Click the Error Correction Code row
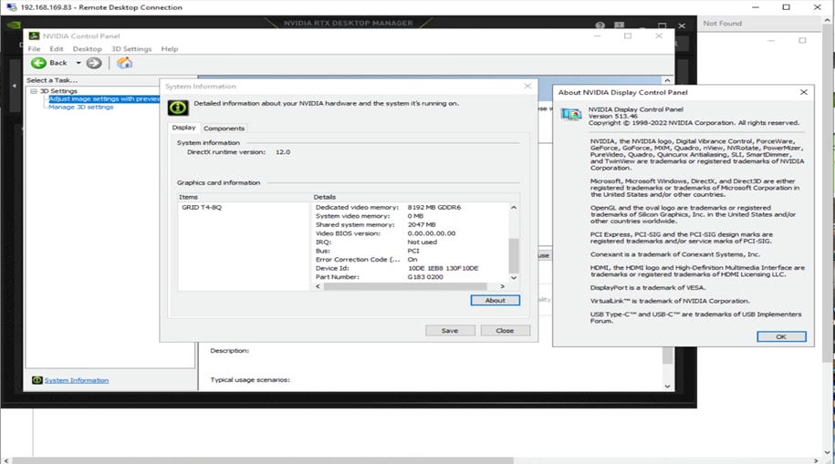 410,259
